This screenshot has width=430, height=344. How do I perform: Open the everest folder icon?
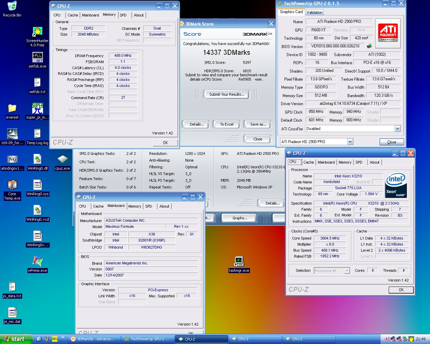tap(12, 112)
